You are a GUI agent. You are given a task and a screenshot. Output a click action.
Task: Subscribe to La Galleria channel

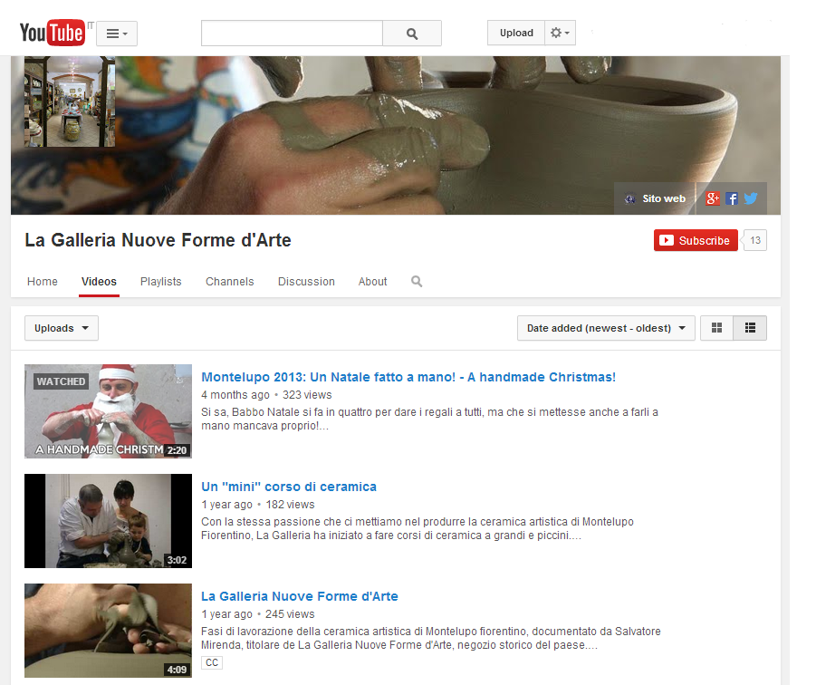(x=696, y=240)
